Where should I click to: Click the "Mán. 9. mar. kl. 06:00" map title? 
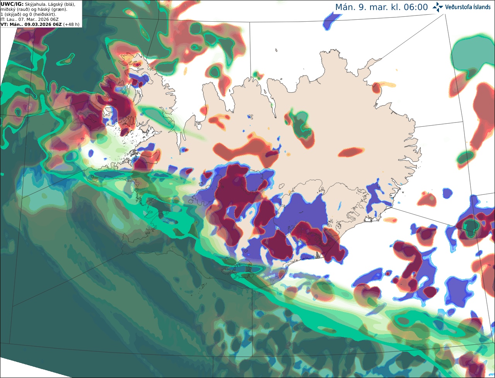pyautogui.click(x=381, y=7)
